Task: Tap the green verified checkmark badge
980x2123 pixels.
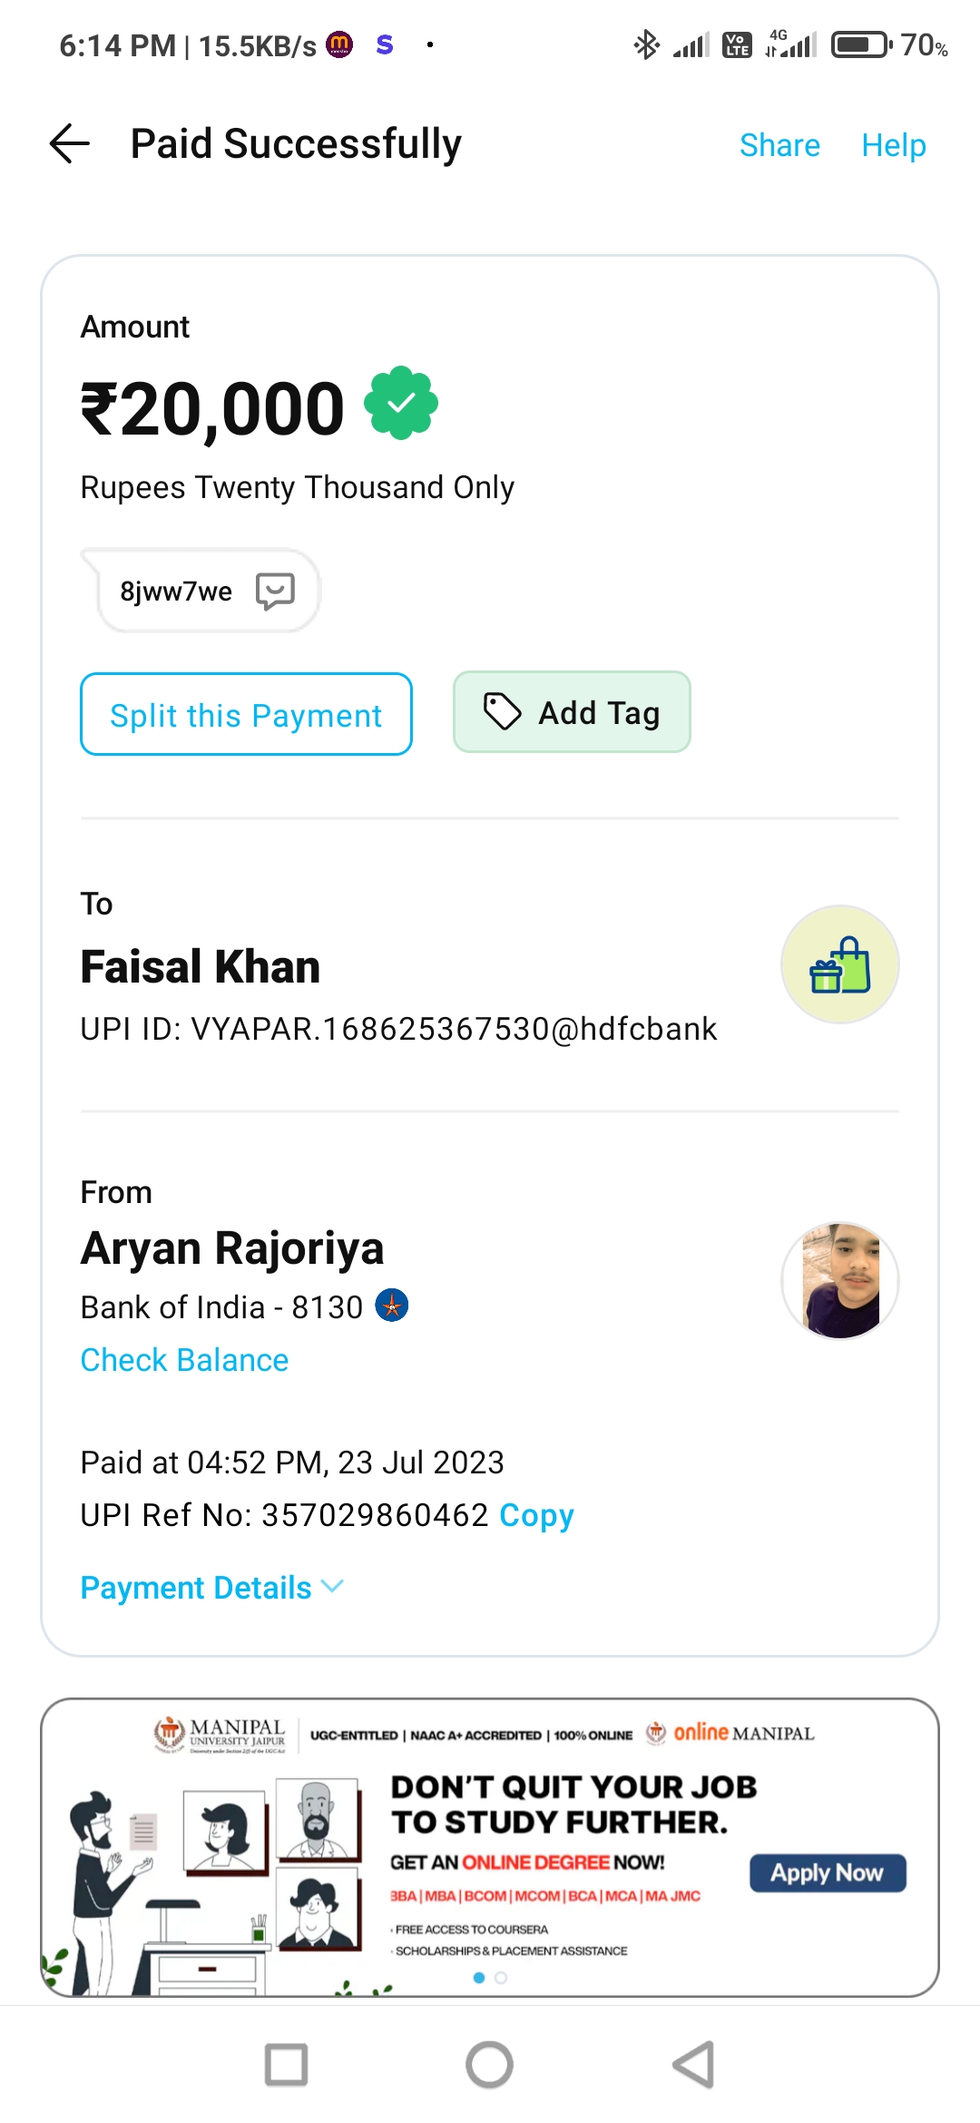Action: 401,403
